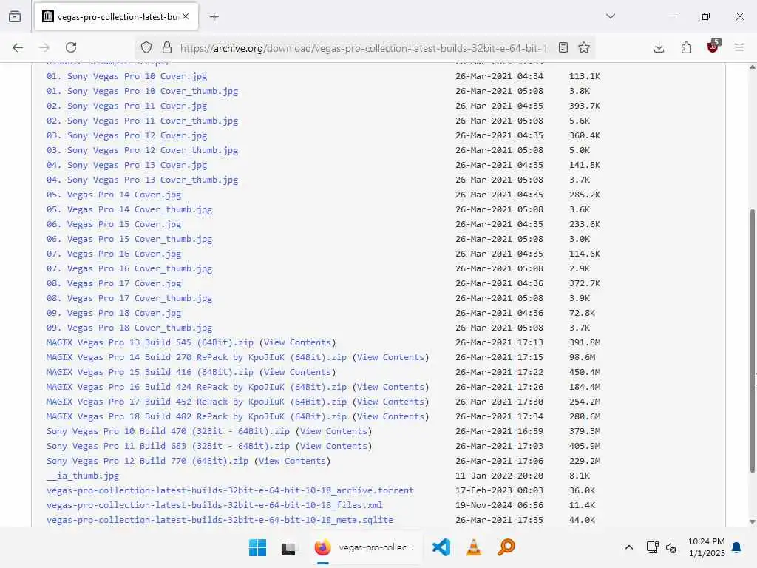The image size is (757, 568).
Task: Open Firefox View recent browsing icon
Action: 15,16
